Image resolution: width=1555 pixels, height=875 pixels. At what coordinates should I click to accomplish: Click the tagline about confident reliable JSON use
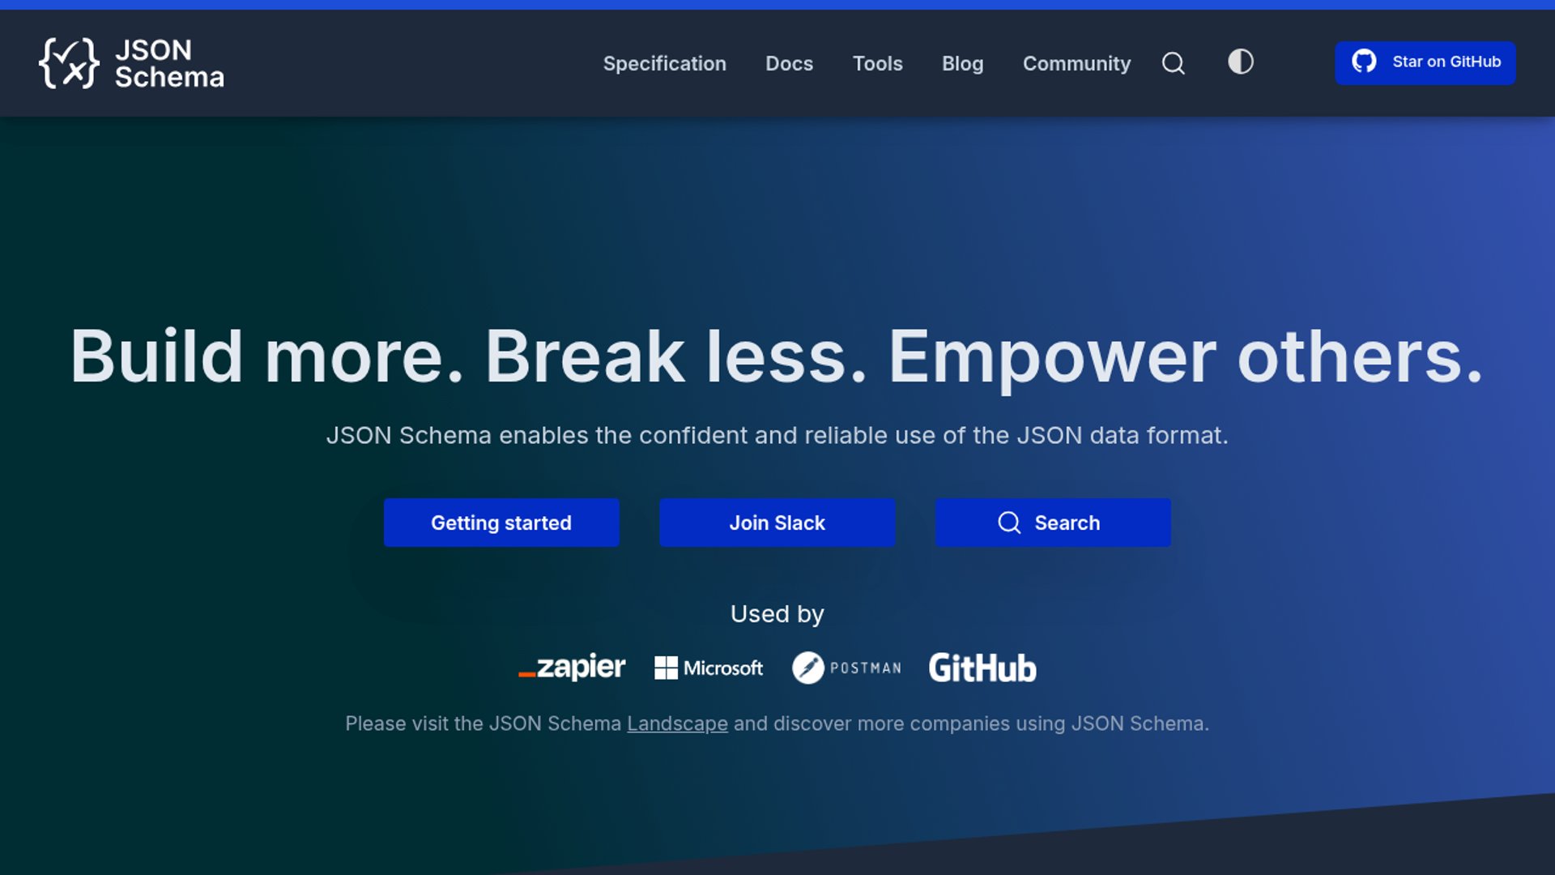click(x=777, y=435)
